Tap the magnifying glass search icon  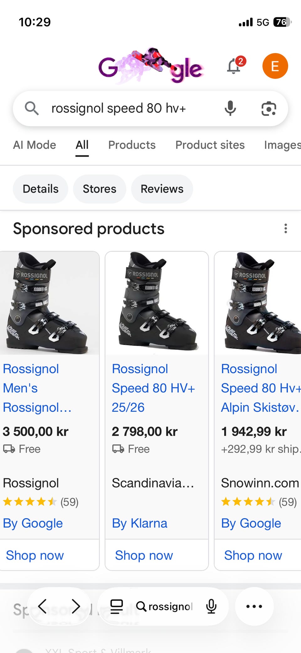click(32, 108)
